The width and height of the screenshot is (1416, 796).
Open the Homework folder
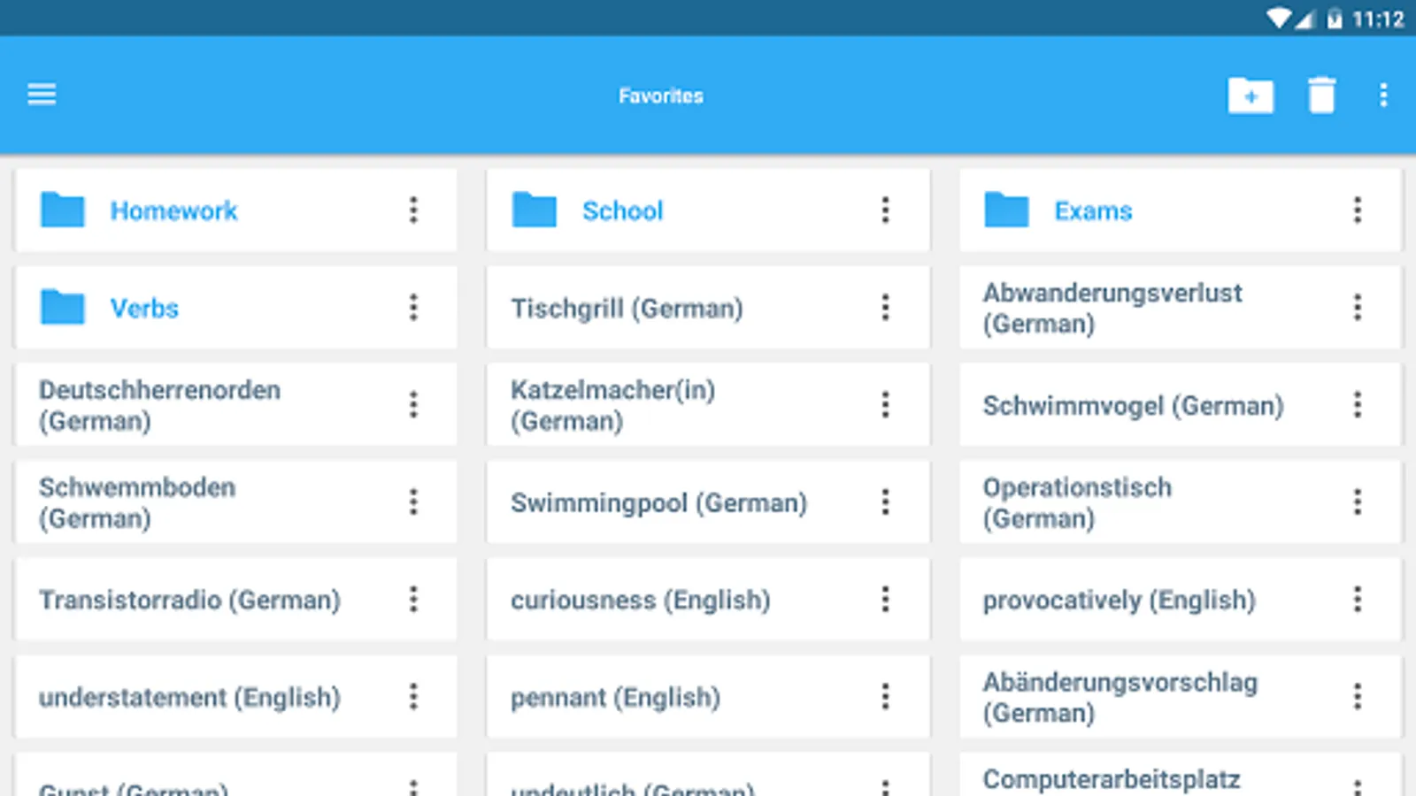tap(236, 210)
